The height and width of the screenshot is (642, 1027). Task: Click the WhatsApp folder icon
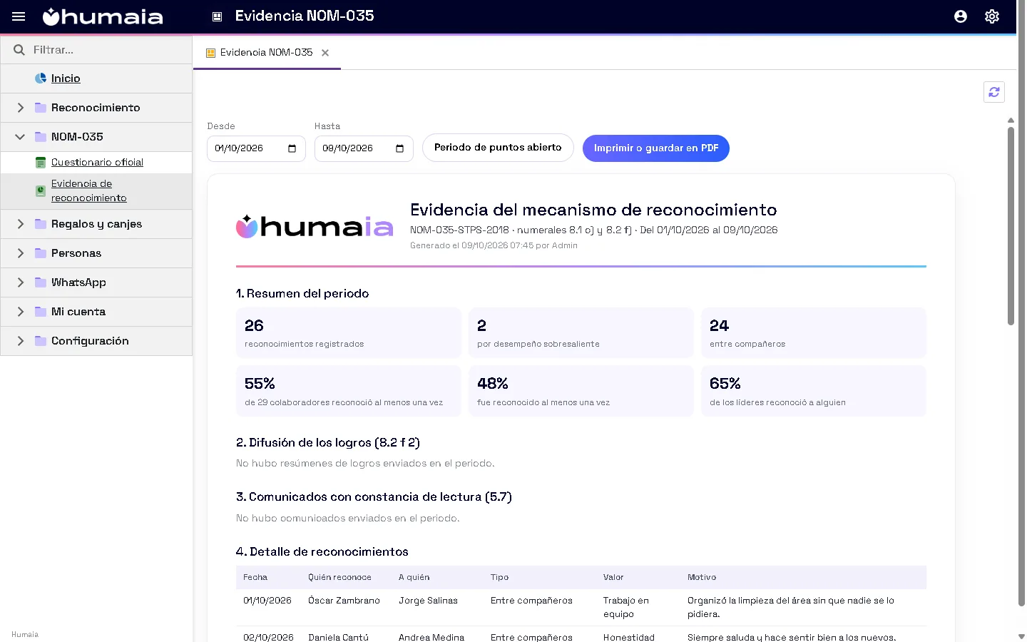pyautogui.click(x=41, y=282)
